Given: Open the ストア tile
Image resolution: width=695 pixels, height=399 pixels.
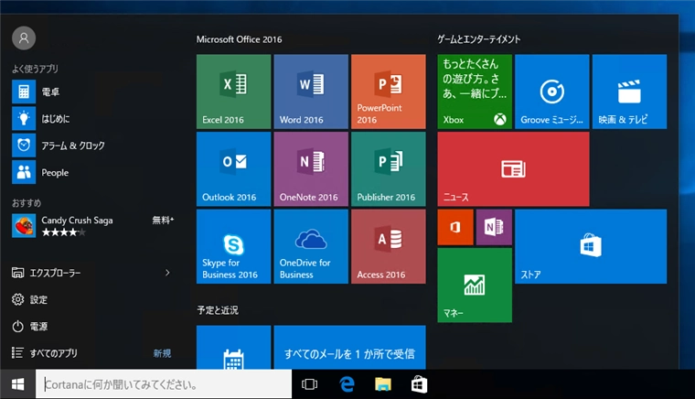Looking at the screenshot, I should (x=591, y=246).
